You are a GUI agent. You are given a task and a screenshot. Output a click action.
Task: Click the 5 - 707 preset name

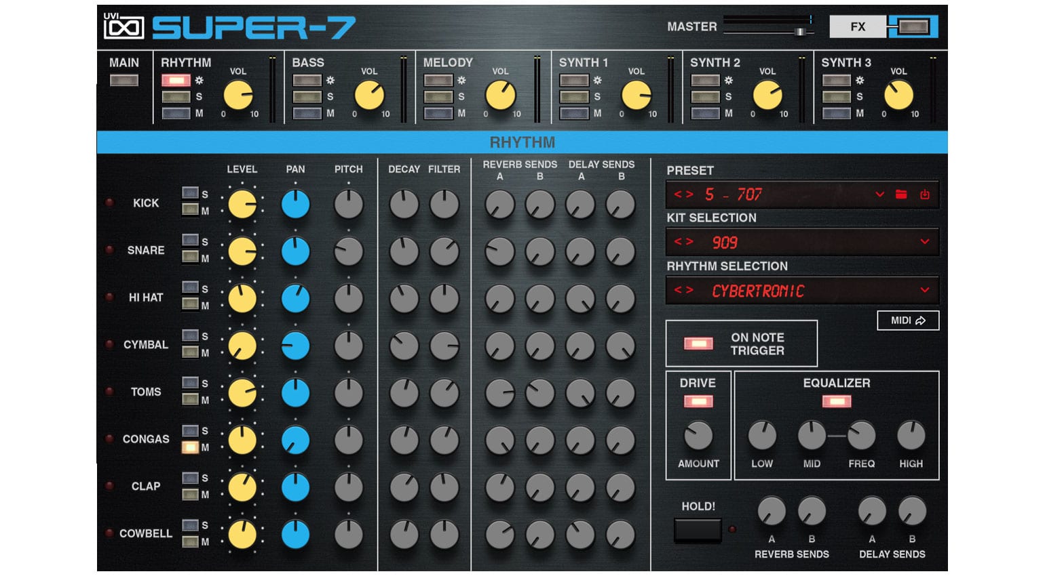pyautogui.click(x=733, y=194)
